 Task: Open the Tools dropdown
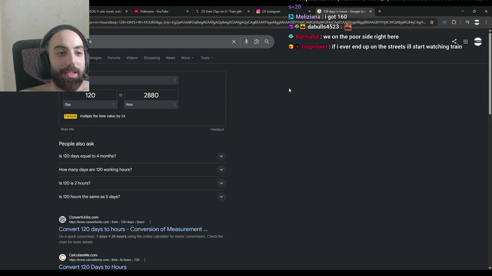pos(207,58)
